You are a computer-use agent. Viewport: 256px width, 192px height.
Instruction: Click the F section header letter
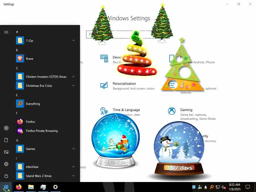pos(17,113)
